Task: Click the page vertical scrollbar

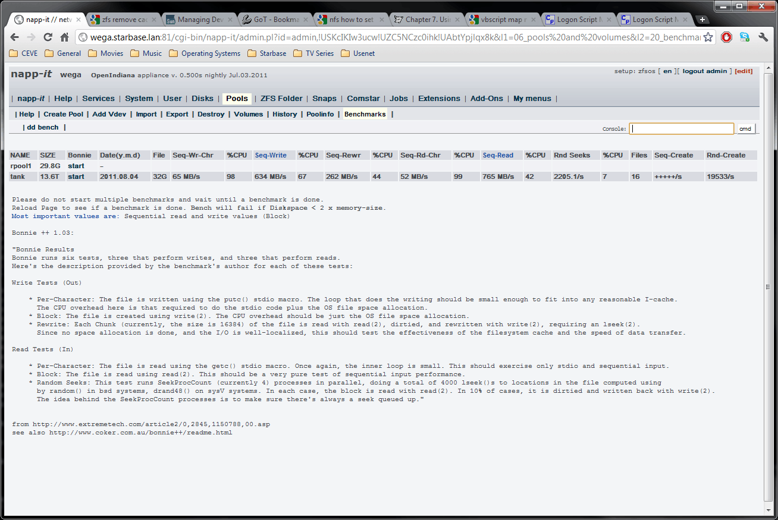Action: click(x=768, y=287)
